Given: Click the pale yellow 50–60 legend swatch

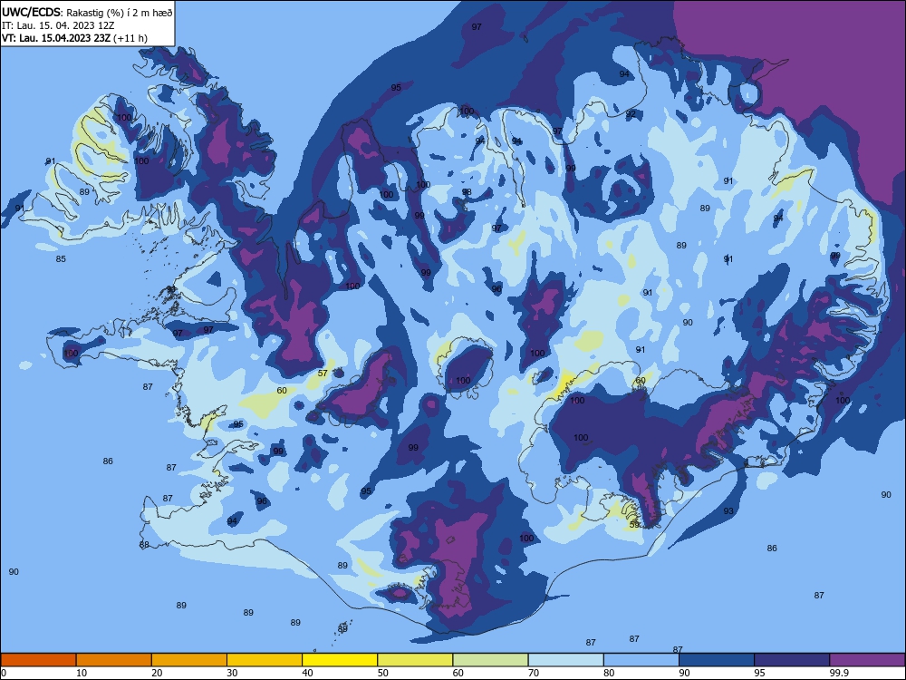Looking at the screenshot, I should click(415, 660).
